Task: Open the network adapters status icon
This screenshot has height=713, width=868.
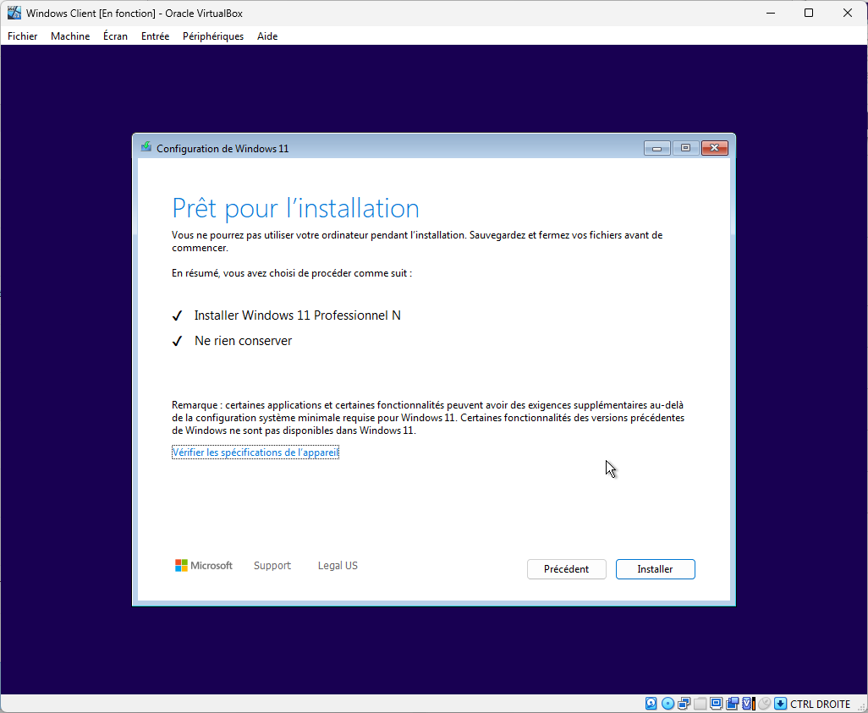Action: (684, 704)
